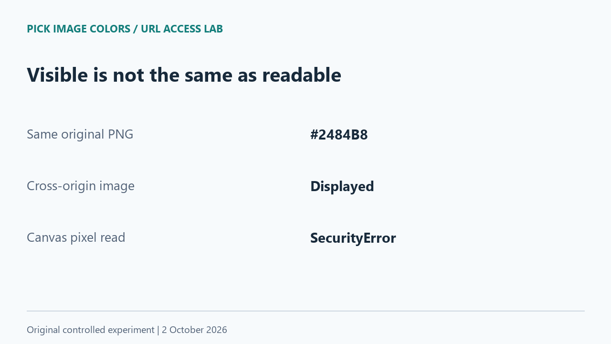Select the URL ACCESS LAB breadcrumb text

click(182, 29)
